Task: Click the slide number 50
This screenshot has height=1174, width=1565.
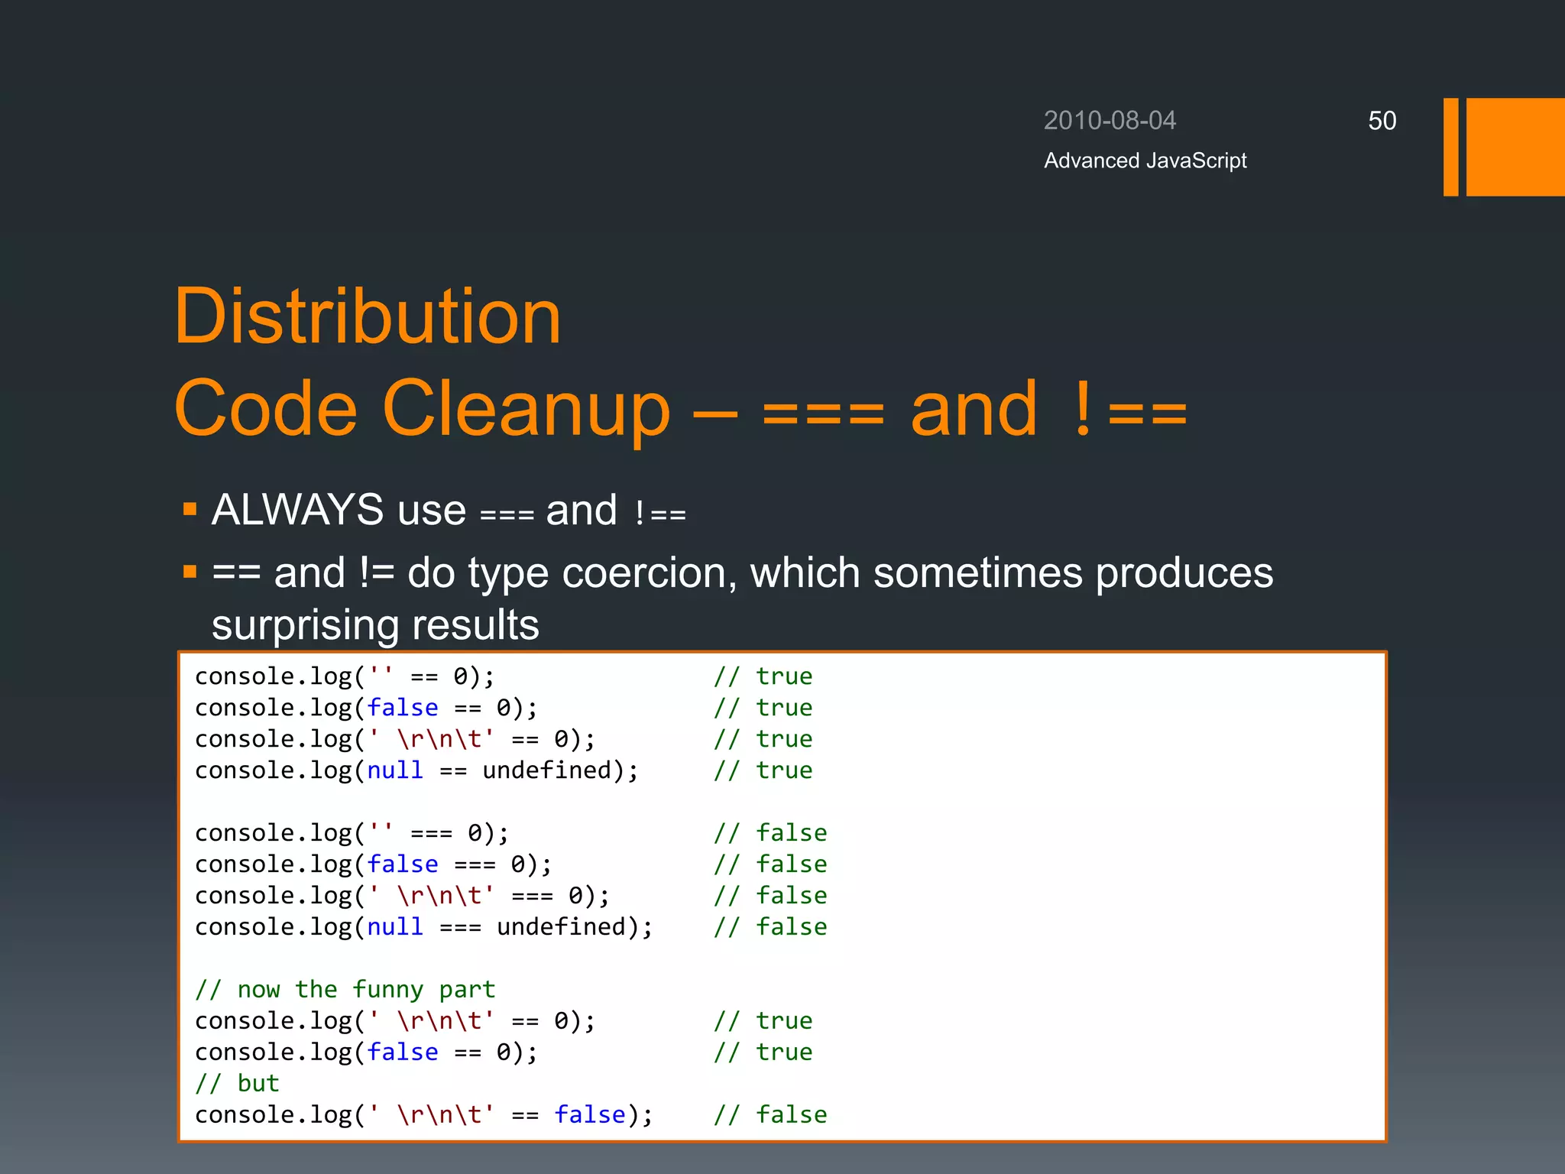Action: (x=1382, y=121)
